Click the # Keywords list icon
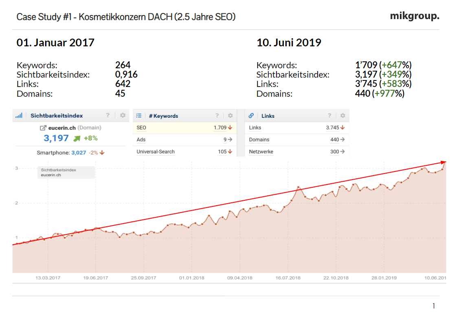This screenshot has width=452, height=319. click(139, 116)
